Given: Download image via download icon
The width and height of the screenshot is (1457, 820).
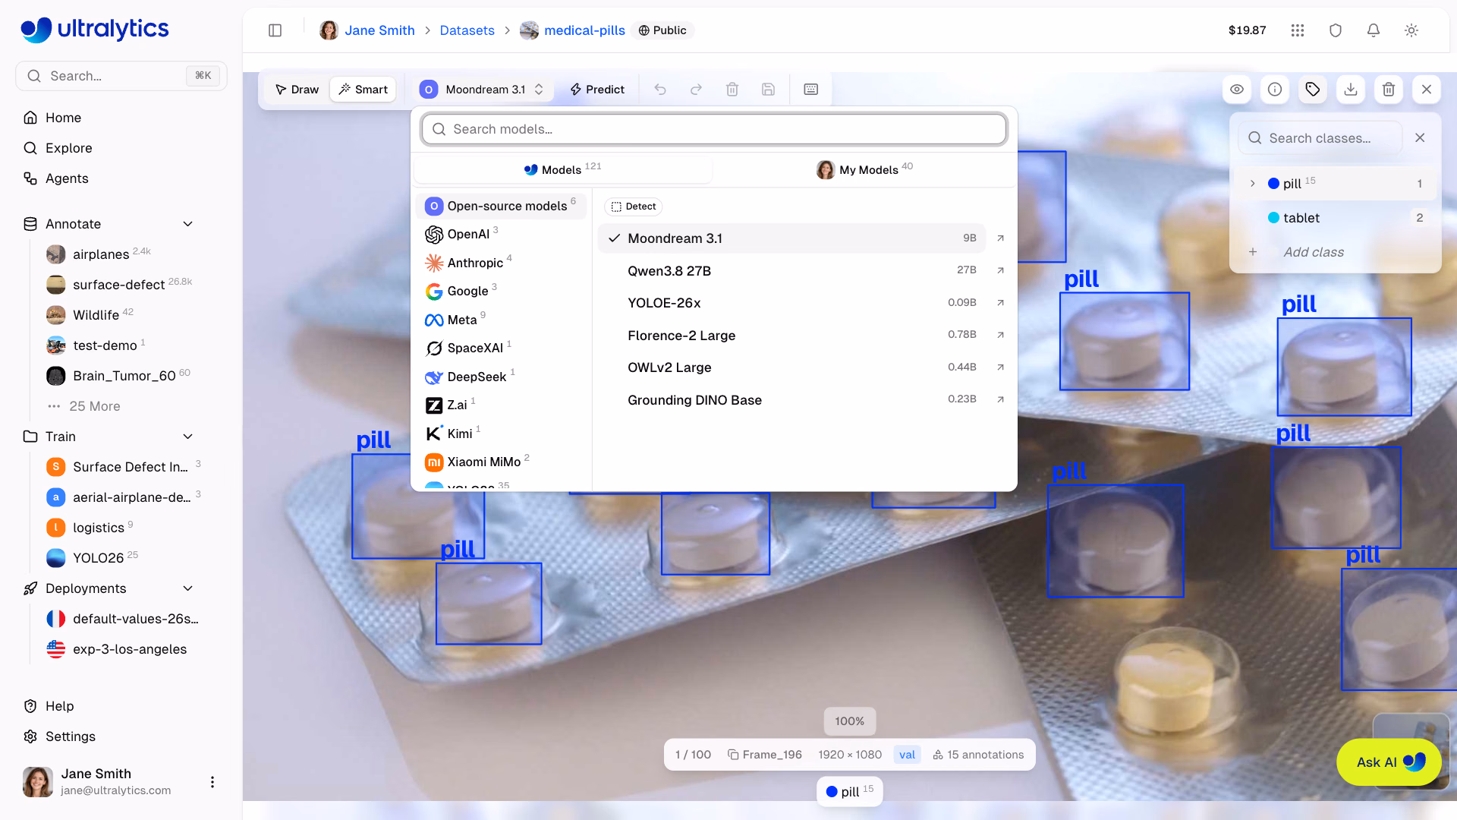Looking at the screenshot, I should pos(1351,90).
